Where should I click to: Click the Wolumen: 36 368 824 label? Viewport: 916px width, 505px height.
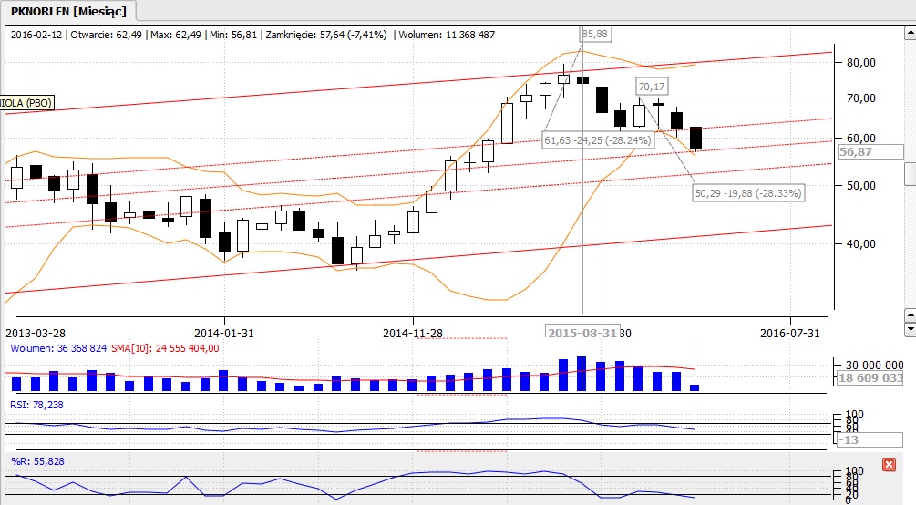pos(58,348)
